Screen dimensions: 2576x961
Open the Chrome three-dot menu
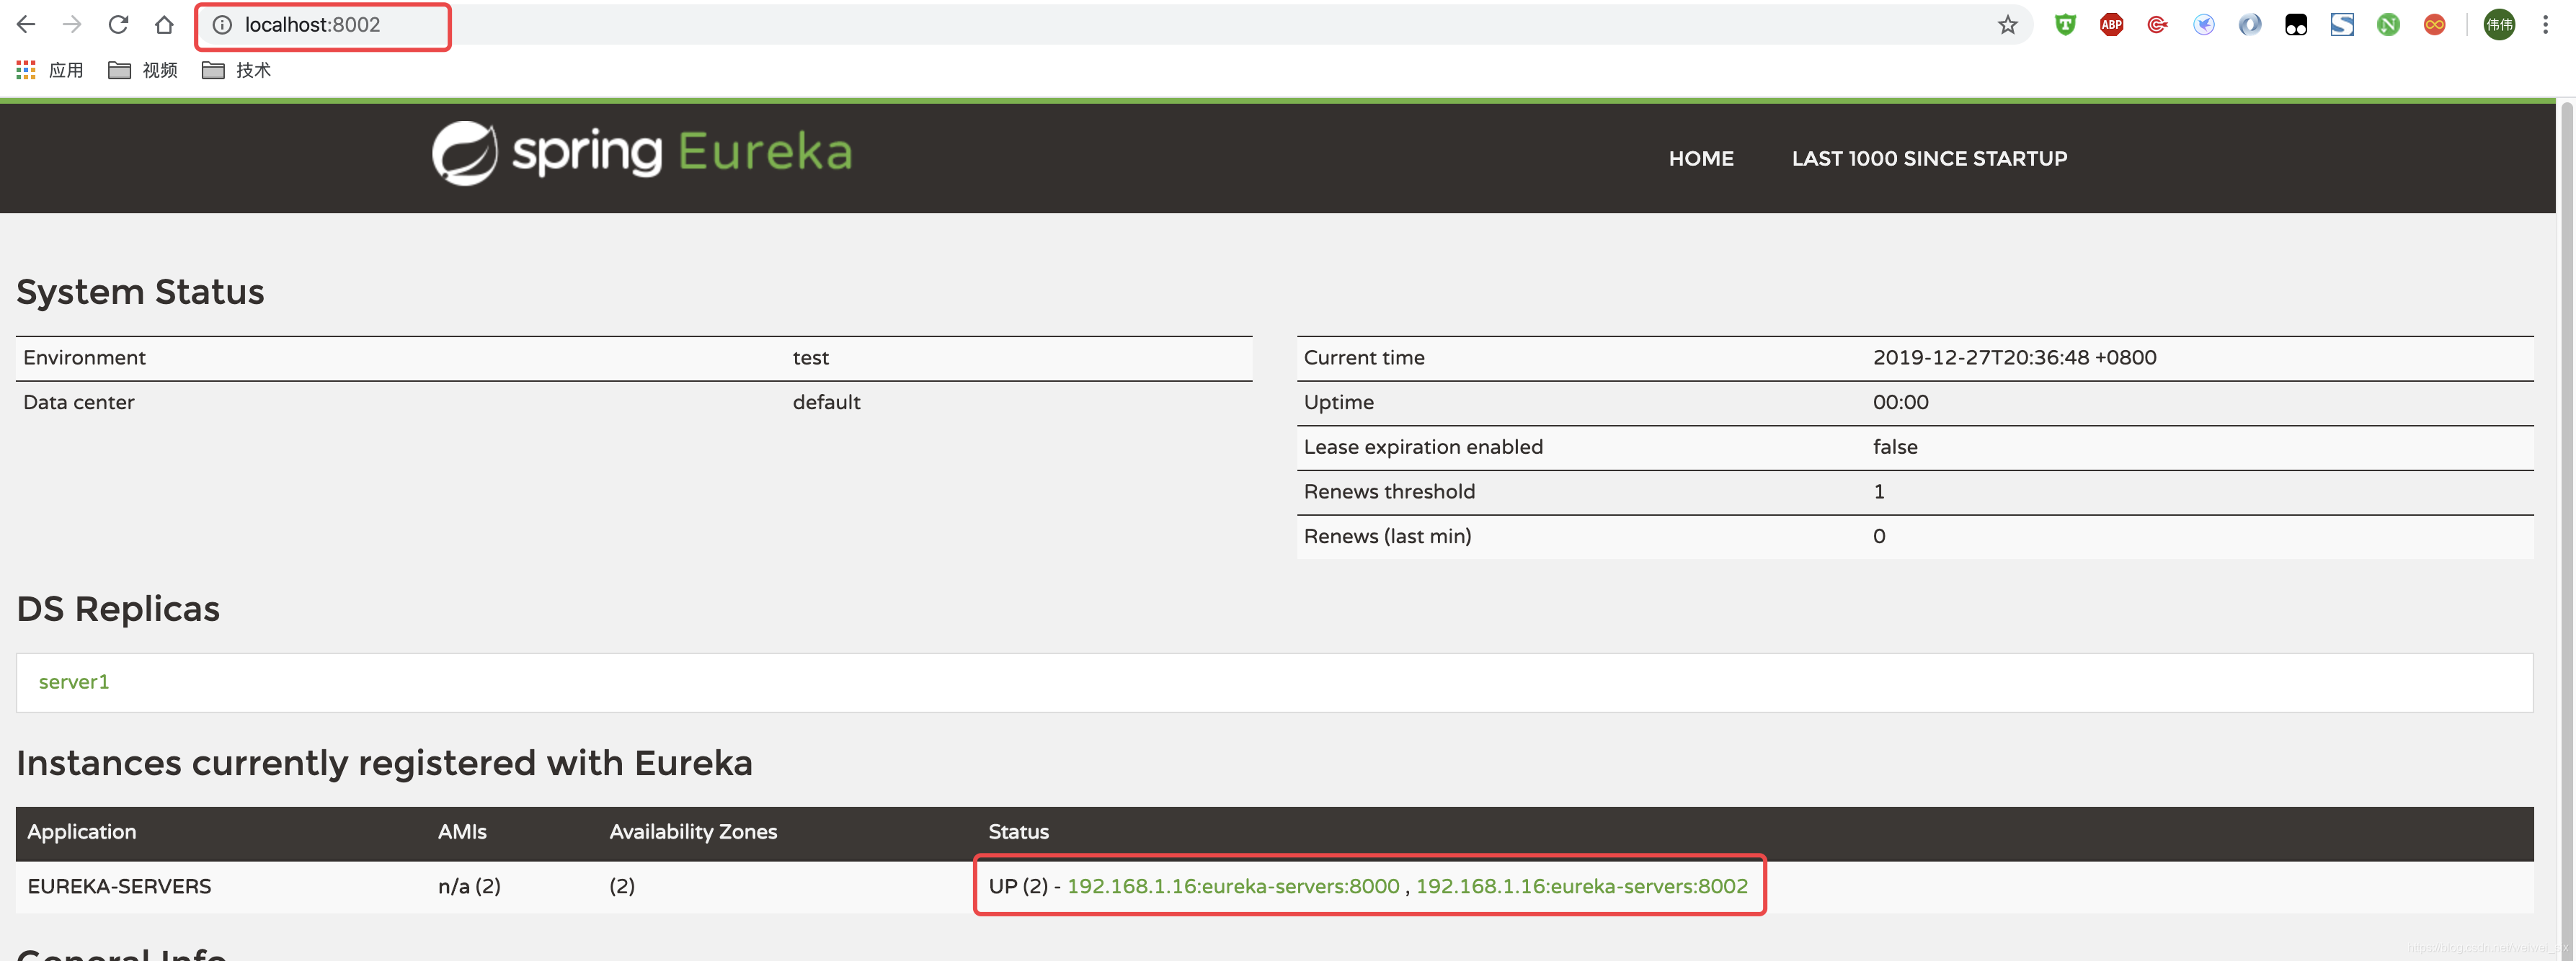[x=2545, y=25]
